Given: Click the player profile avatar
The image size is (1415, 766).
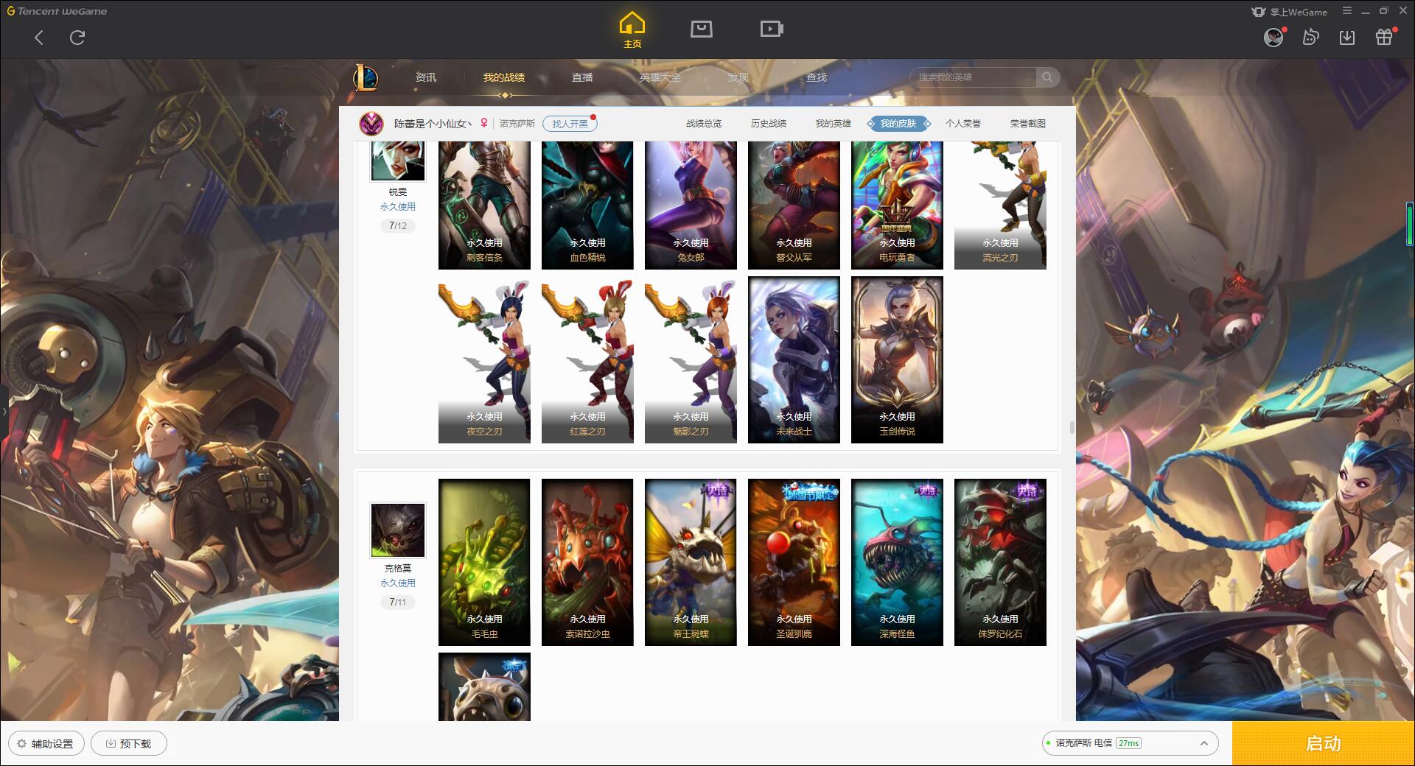Looking at the screenshot, I should point(371,124).
